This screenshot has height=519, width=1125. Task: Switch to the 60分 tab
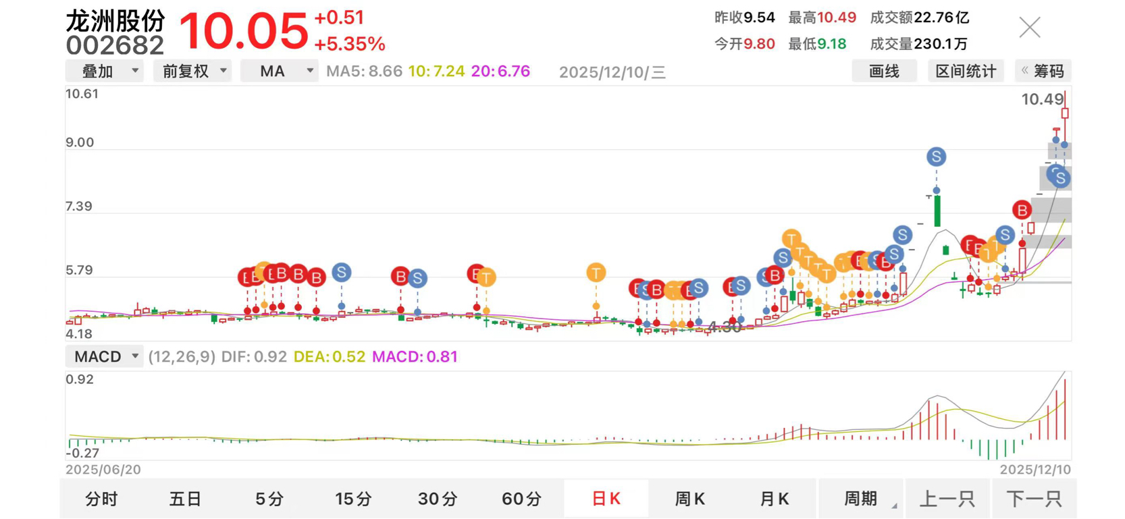click(521, 499)
